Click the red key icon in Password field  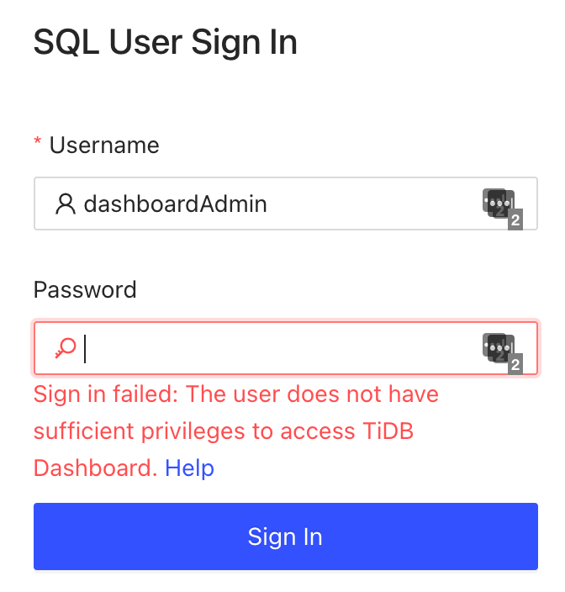(x=66, y=348)
